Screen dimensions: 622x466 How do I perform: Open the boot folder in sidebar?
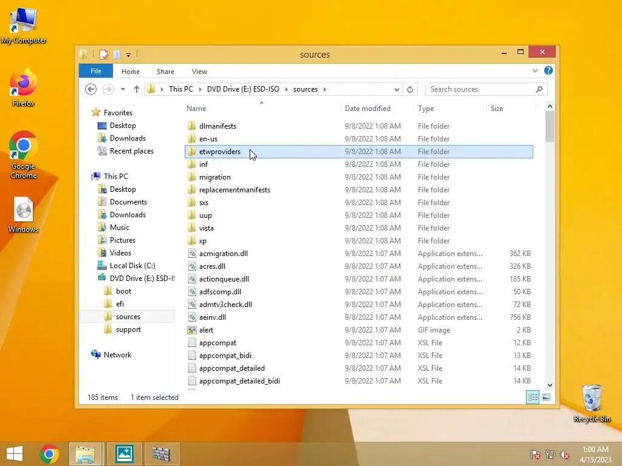click(123, 291)
